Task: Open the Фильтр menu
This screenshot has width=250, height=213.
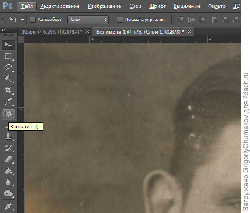Action: click(x=217, y=6)
